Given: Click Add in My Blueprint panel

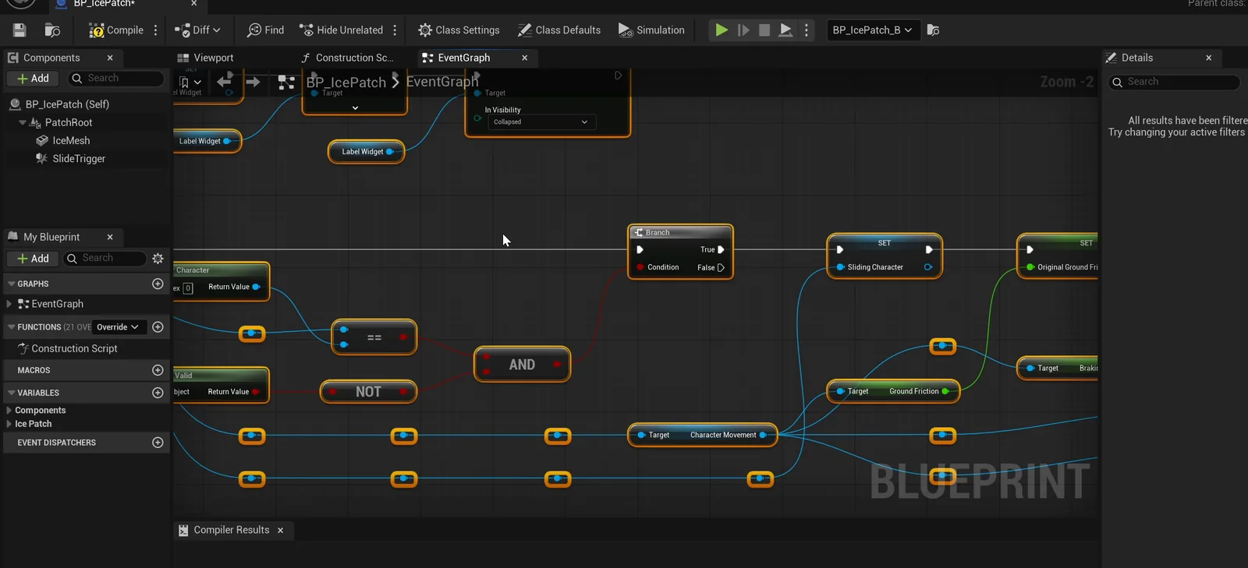Looking at the screenshot, I should point(33,259).
